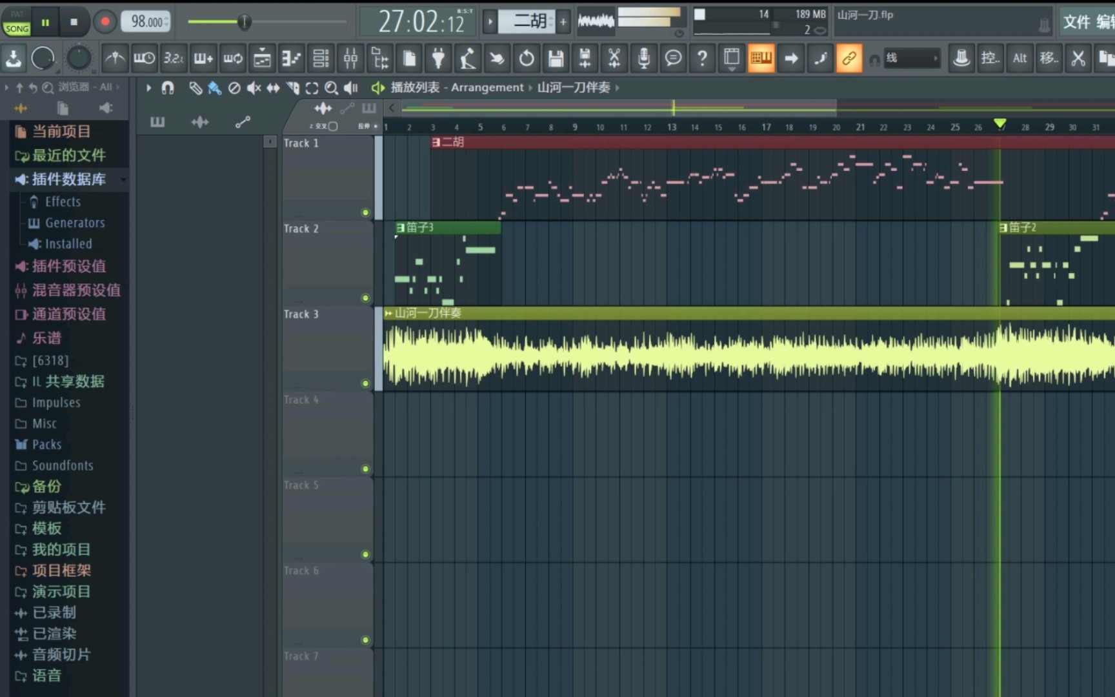Add a new pattern with the plus button

[563, 22]
